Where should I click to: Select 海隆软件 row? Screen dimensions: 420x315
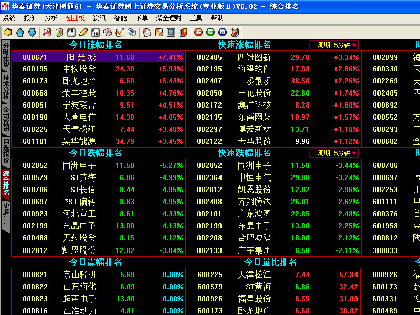273,69
